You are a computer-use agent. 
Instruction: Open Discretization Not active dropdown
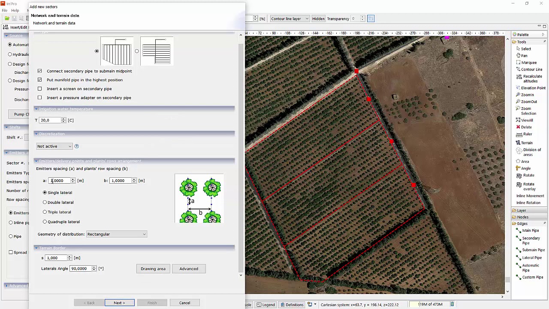[54, 146]
